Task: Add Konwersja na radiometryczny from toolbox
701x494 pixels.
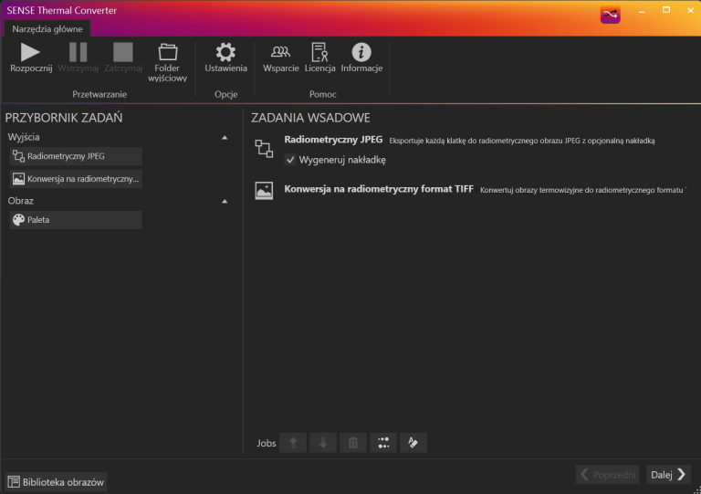Action: coord(76,179)
